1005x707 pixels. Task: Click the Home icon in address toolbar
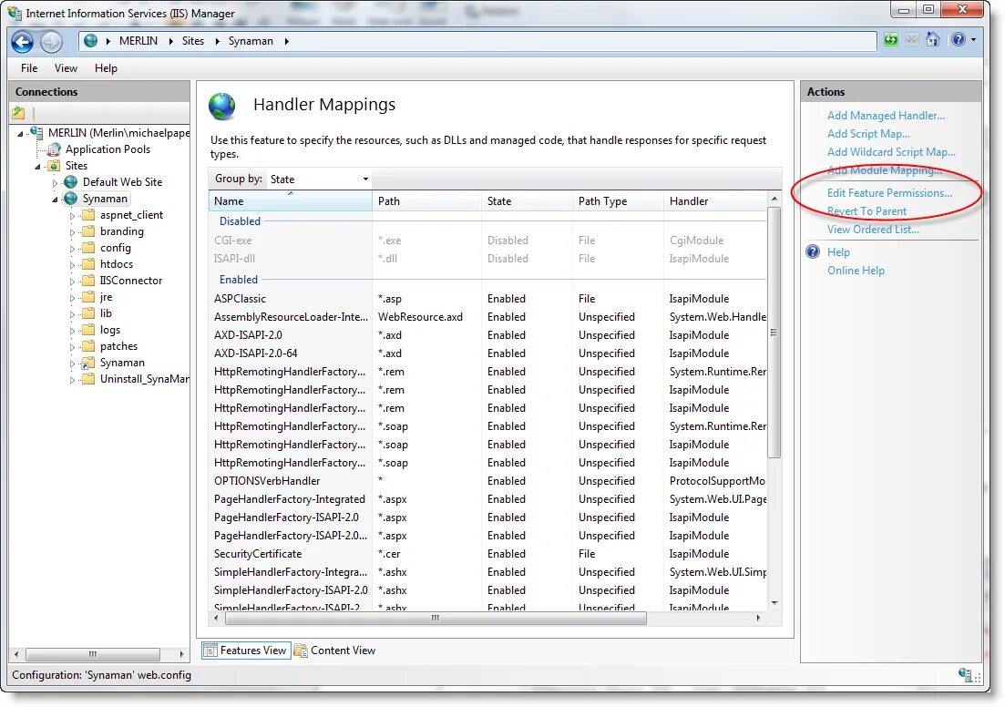click(x=933, y=40)
